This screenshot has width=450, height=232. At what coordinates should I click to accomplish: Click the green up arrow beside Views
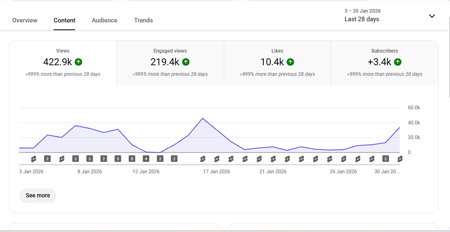tap(79, 62)
